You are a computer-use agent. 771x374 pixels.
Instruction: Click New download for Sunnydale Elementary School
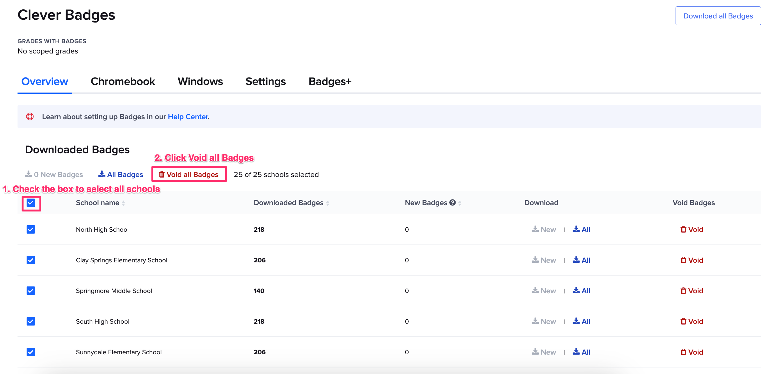pos(544,352)
